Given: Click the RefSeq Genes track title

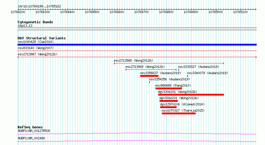Looking at the screenshot, I should point(30,127).
